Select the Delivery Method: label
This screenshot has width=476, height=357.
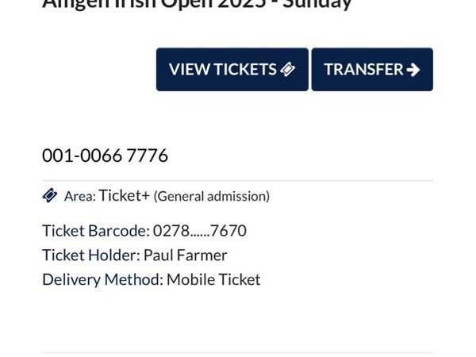coord(103,279)
